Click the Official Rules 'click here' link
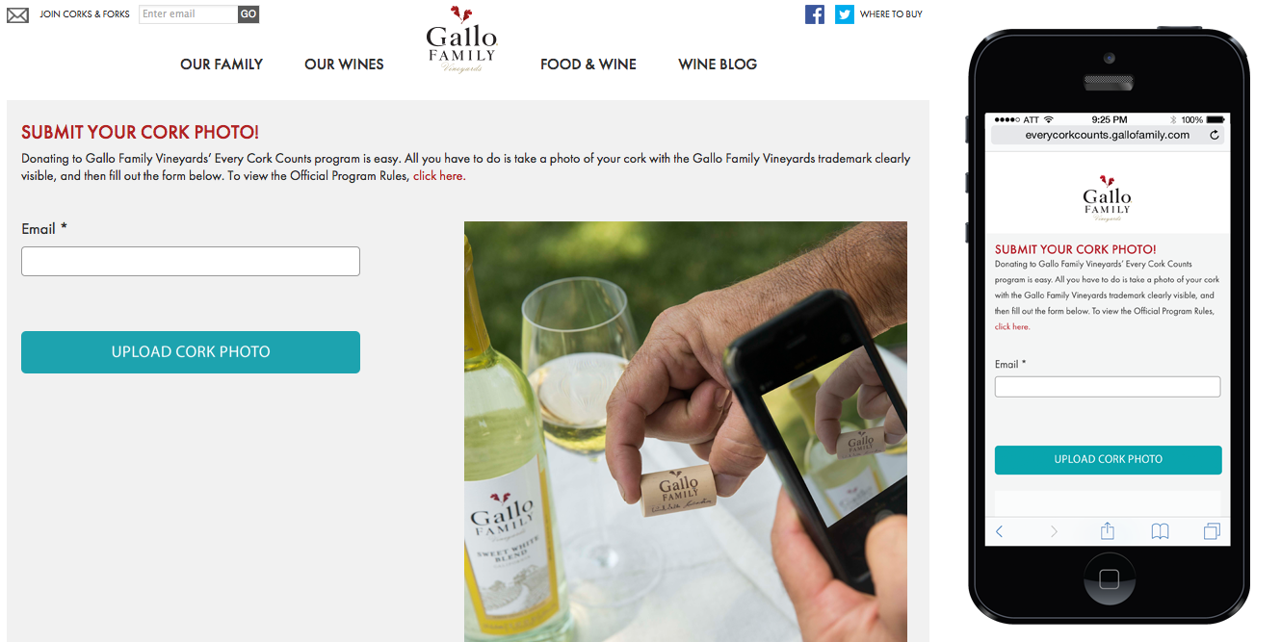 tap(439, 176)
